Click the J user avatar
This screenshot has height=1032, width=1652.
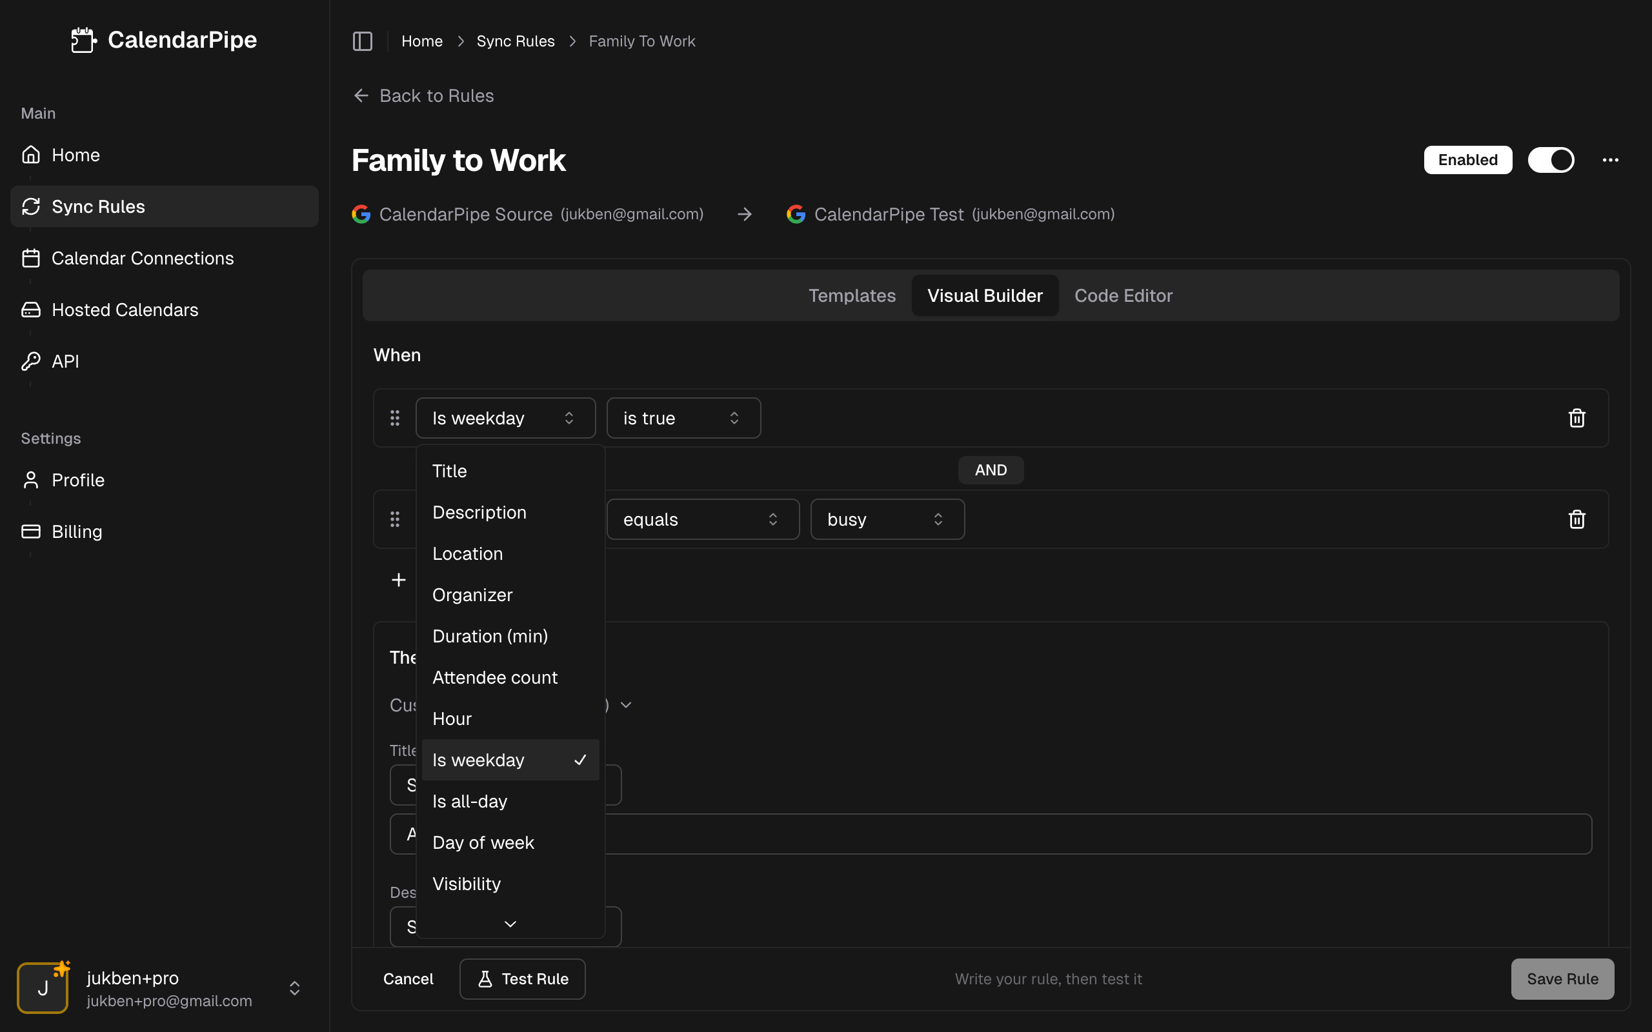[43, 987]
